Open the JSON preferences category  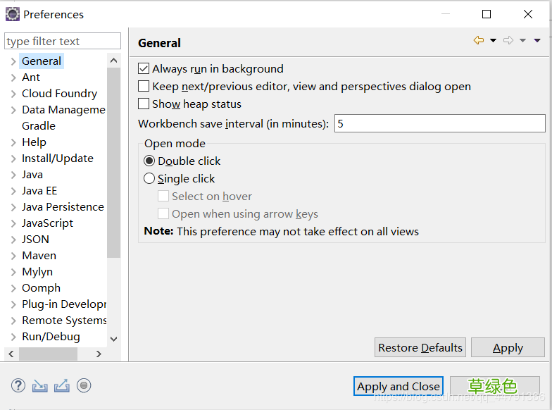[35, 240]
